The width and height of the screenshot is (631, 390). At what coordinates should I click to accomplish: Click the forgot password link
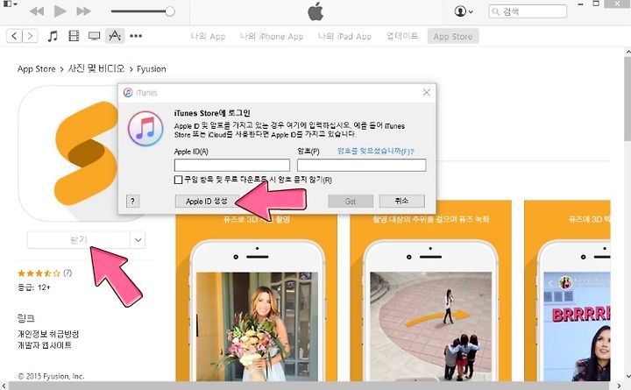375,152
